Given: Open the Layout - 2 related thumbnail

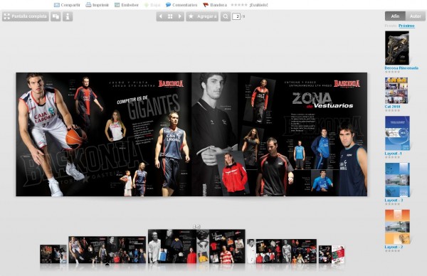Looking at the screenshot, I should (x=397, y=227).
